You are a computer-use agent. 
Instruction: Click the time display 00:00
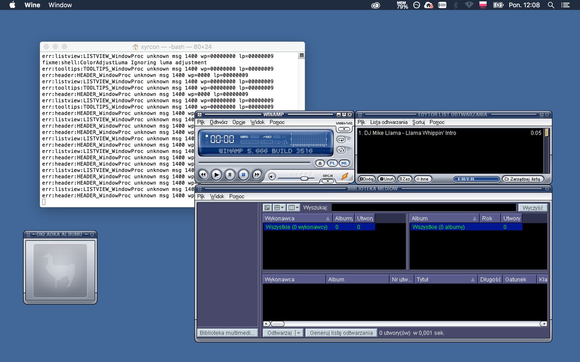tap(222, 139)
